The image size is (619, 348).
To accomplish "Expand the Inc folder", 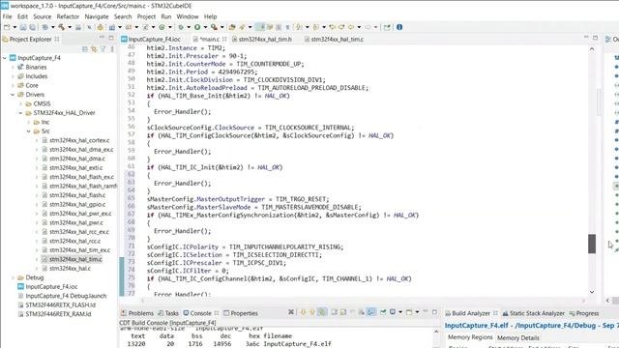I will coord(28,122).
